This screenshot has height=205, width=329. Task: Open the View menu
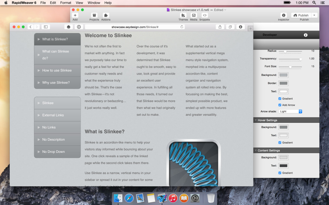(79, 3)
